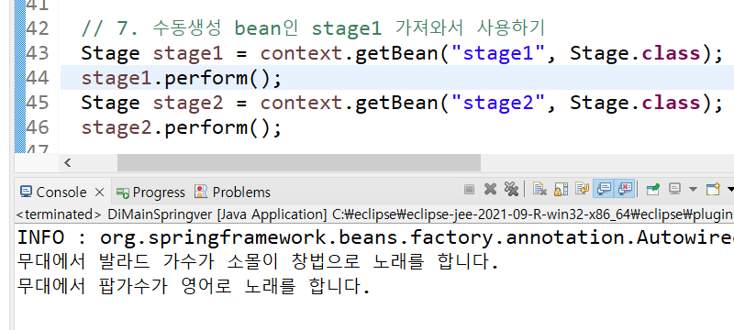The image size is (734, 330).
Task: Click the Display Selected Console icon
Action: (x=674, y=190)
